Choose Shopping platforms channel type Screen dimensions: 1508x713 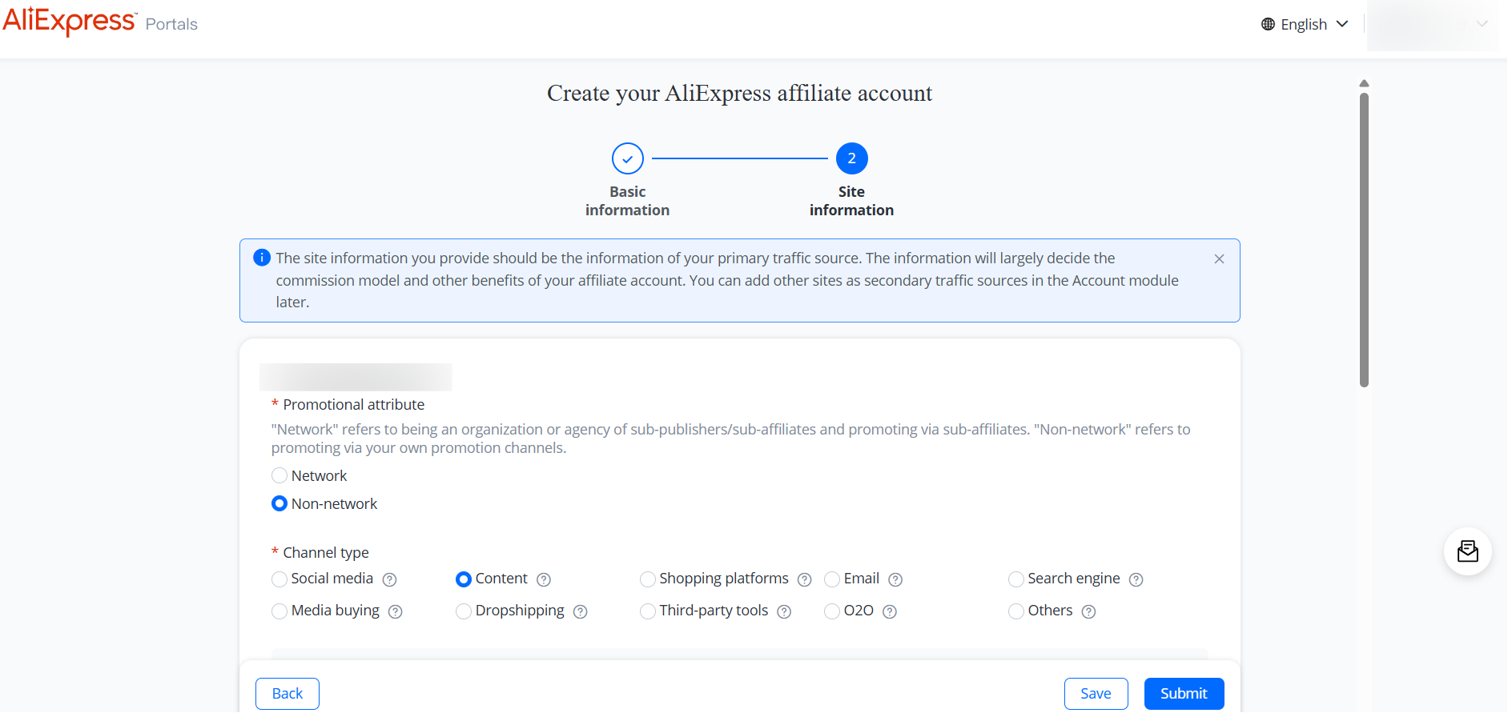[648, 579]
